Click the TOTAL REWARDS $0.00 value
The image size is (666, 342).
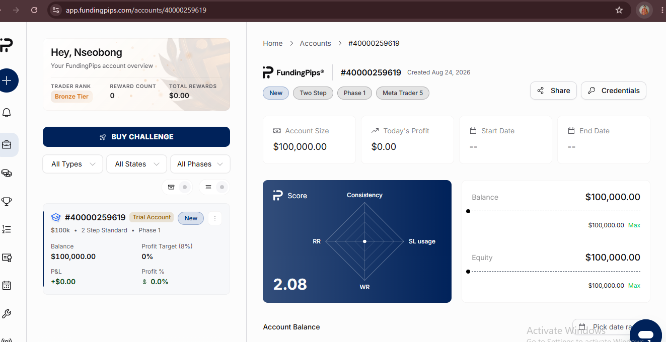(x=179, y=96)
